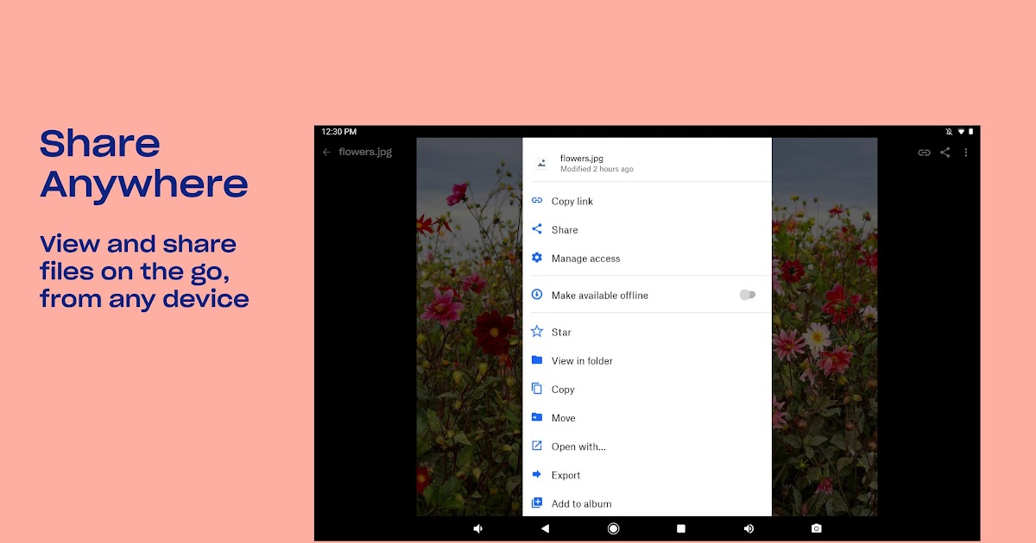Tap the share icon in top toolbar
The height and width of the screenshot is (543, 1036).
(945, 153)
